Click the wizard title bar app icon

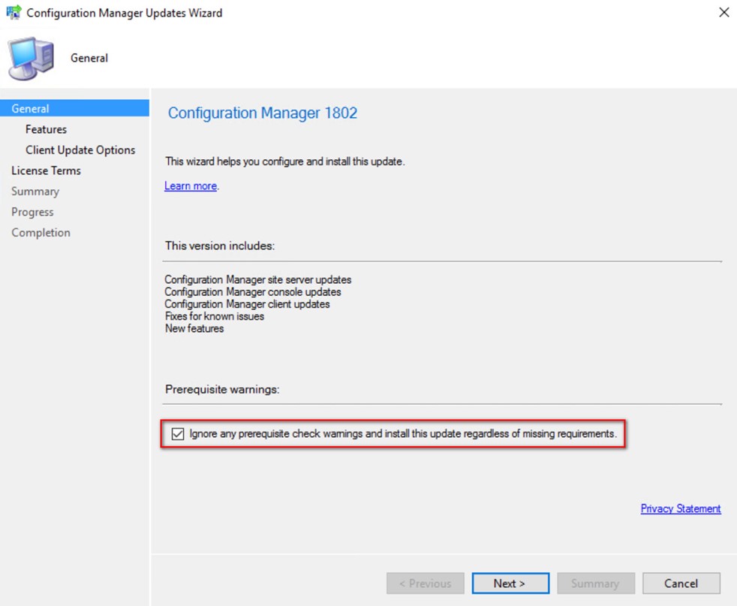[14, 12]
